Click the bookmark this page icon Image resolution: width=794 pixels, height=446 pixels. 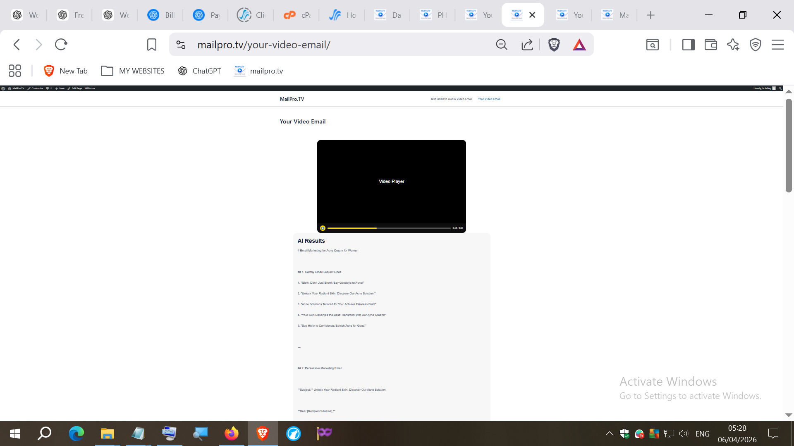pyautogui.click(x=152, y=45)
